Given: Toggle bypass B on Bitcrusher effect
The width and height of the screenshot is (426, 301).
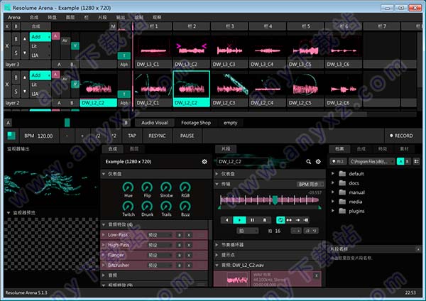Looking at the screenshot, I should coord(180,265).
